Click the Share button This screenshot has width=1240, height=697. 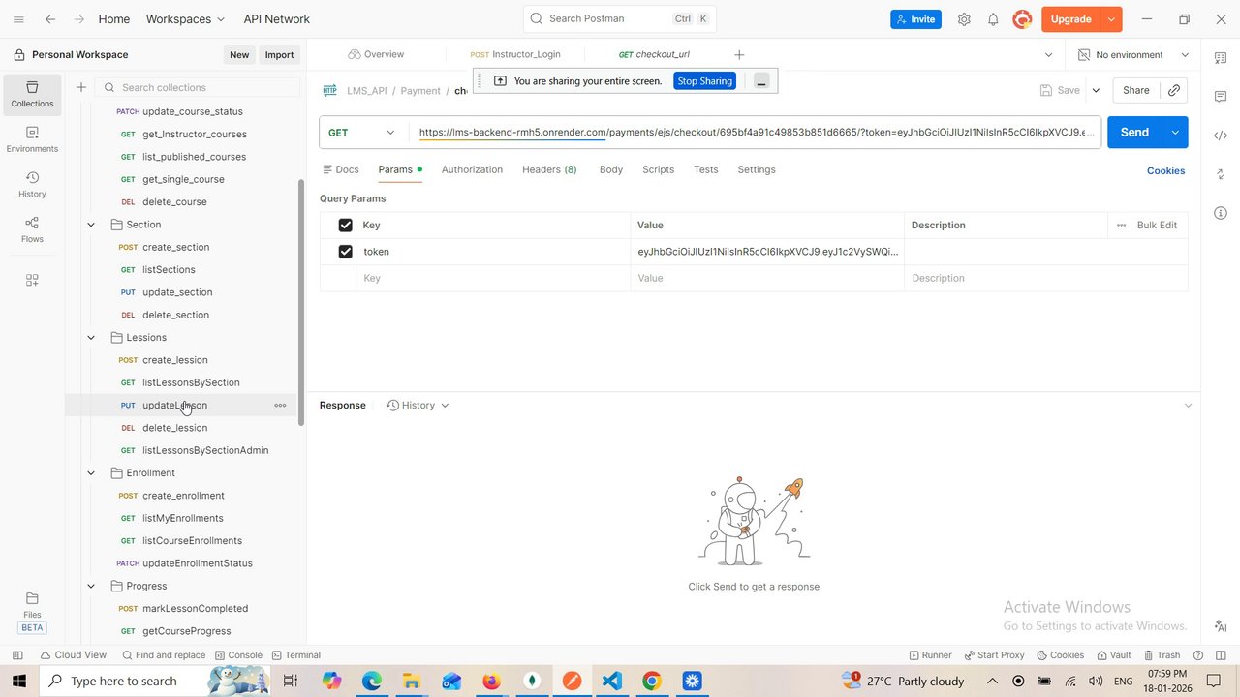(x=1135, y=90)
